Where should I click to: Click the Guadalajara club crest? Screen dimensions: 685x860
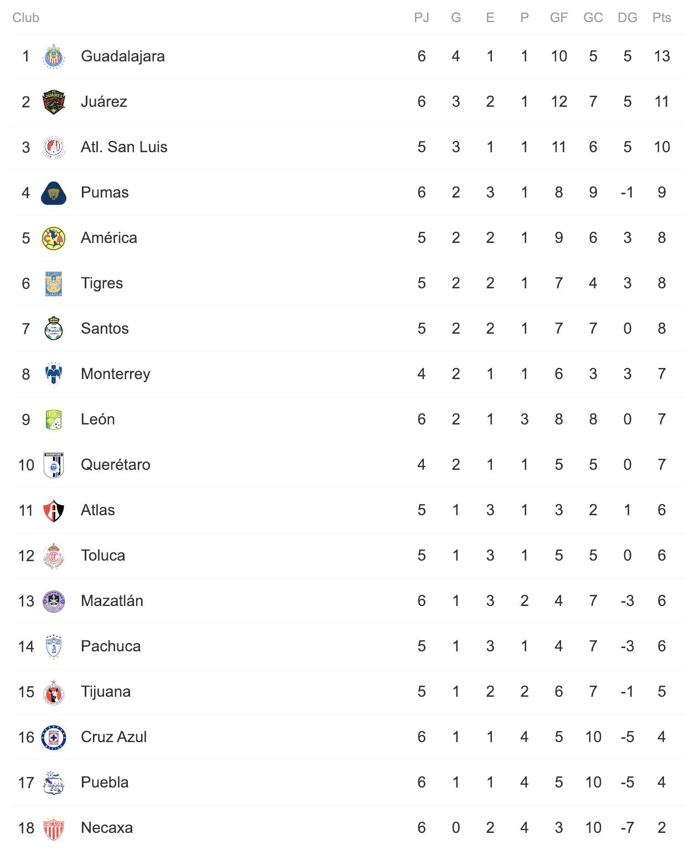(54, 56)
